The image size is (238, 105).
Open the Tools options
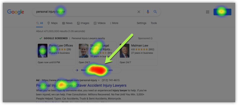point(154,23)
